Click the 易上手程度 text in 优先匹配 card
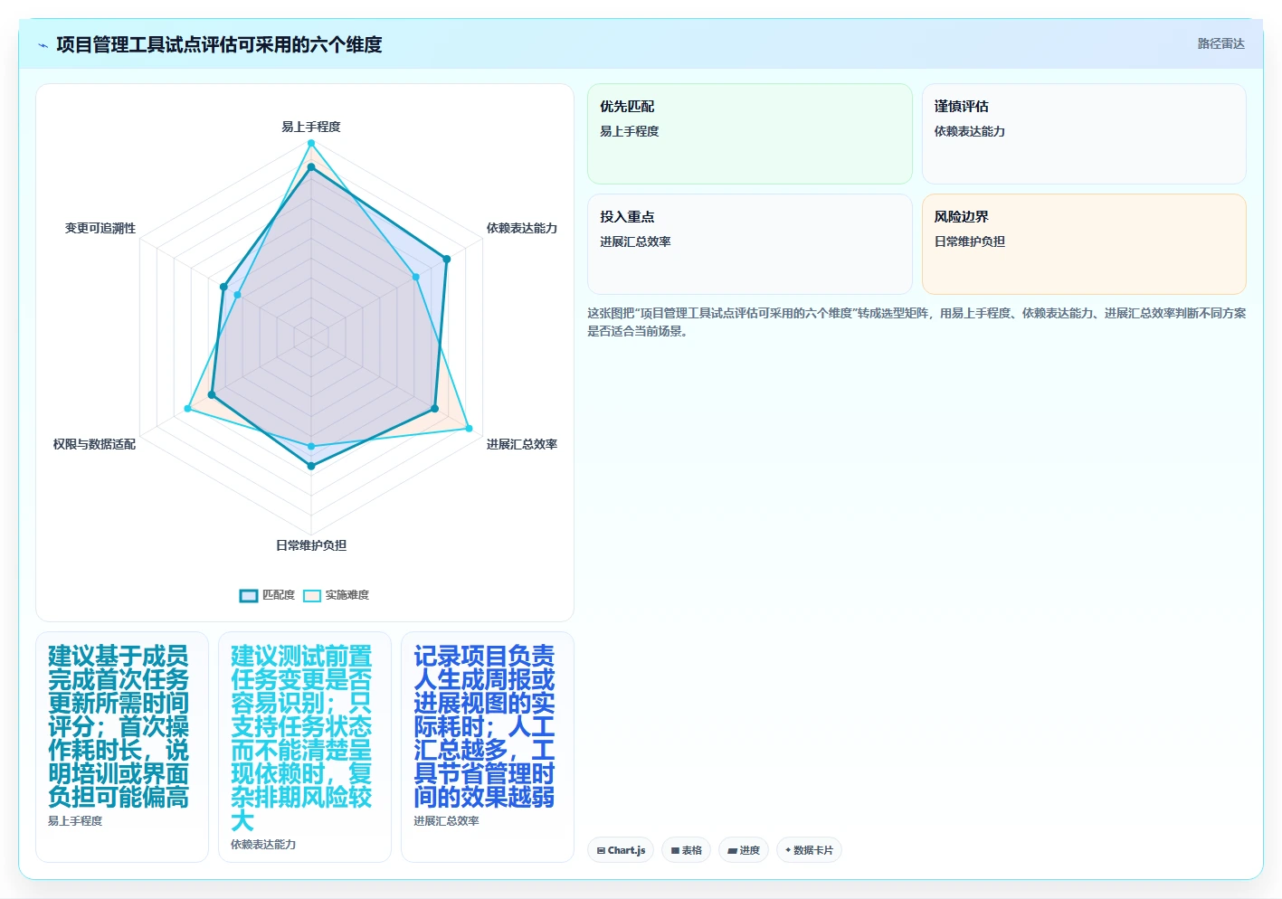Viewport: 1282px width, 899px height. (x=630, y=131)
